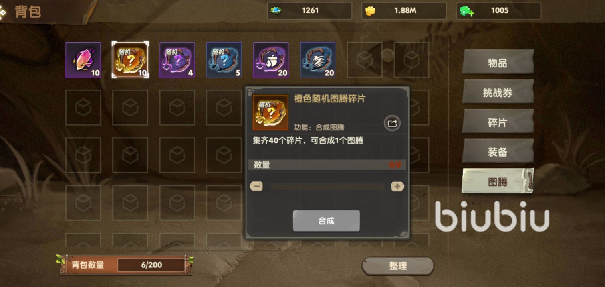Select the 图腾 tab
This screenshot has height=287, width=605.
point(498,181)
